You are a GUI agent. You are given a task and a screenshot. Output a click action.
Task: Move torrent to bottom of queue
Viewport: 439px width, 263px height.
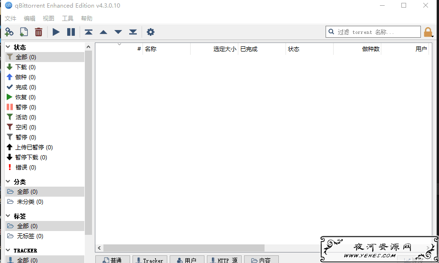(133, 32)
